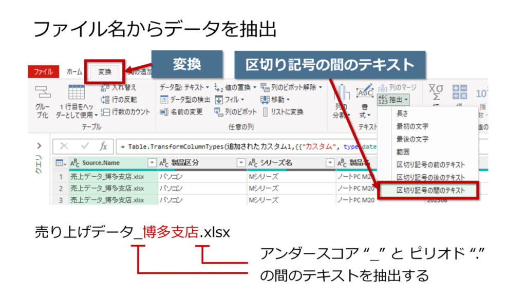Choose 最初の文字 from the Extract menu

pos(412,126)
